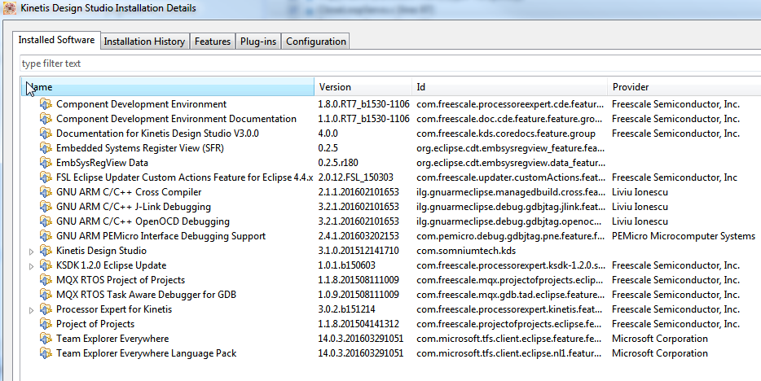This screenshot has height=381, width=761.
Task: Open the Configuration tab
Action: (316, 42)
